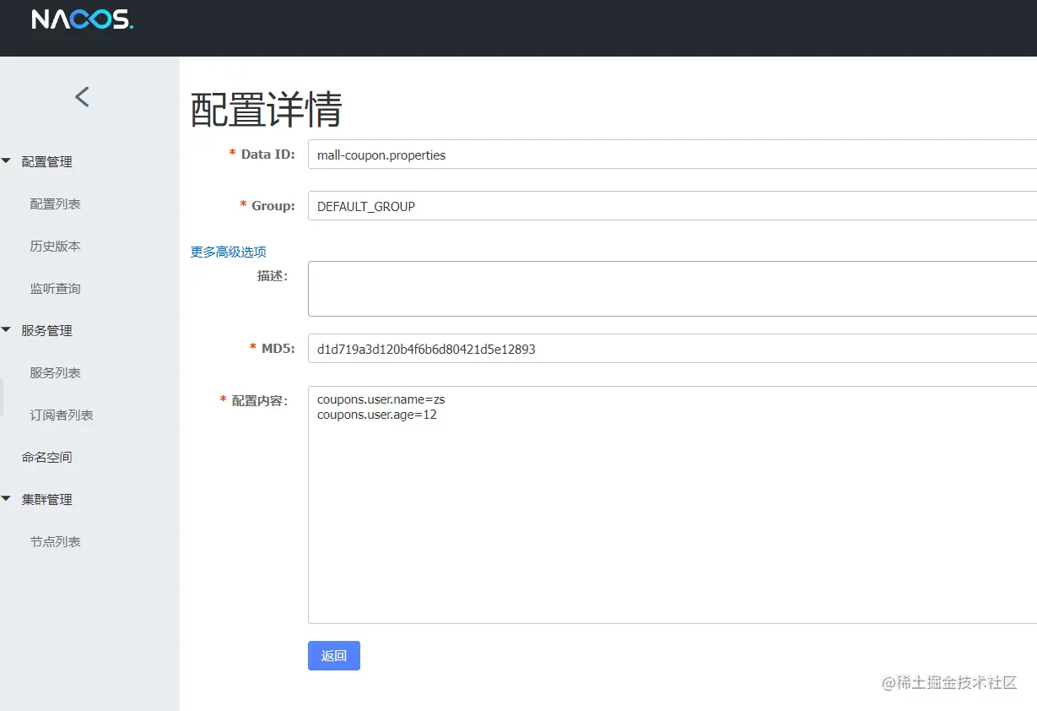1037x711 pixels.
Task: Click the blue 返回 button
Action: [334, 655]
